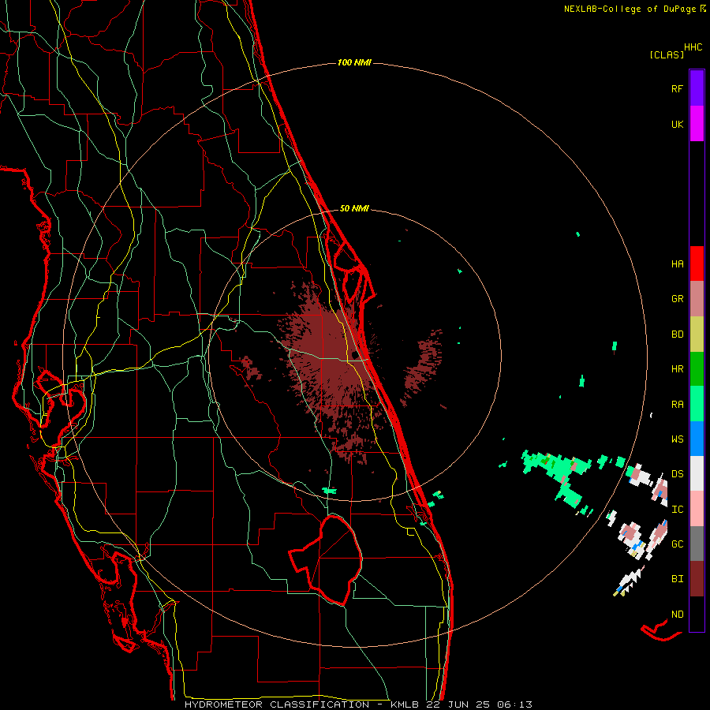Click the HA red legend swatch
Screen dimensions: 710x710
[x=697, y=263]
